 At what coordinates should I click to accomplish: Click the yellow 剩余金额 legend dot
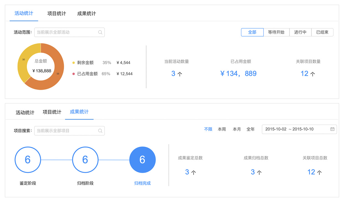(x=74, y=63)
